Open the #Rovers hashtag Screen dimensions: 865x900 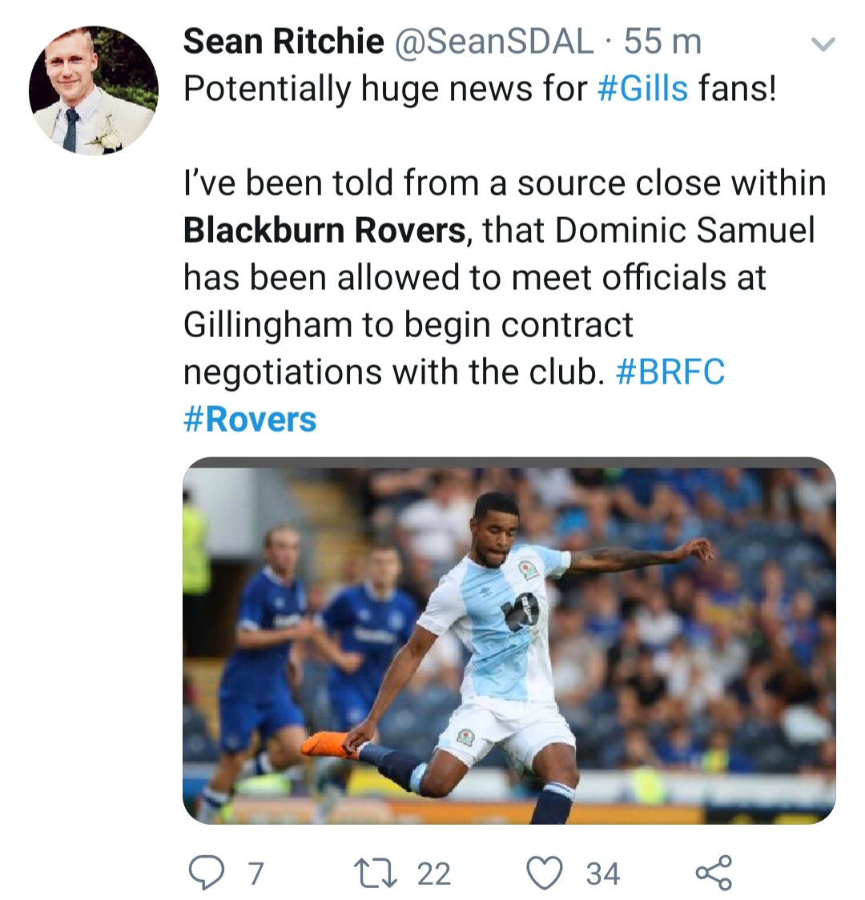pos(250,419)
